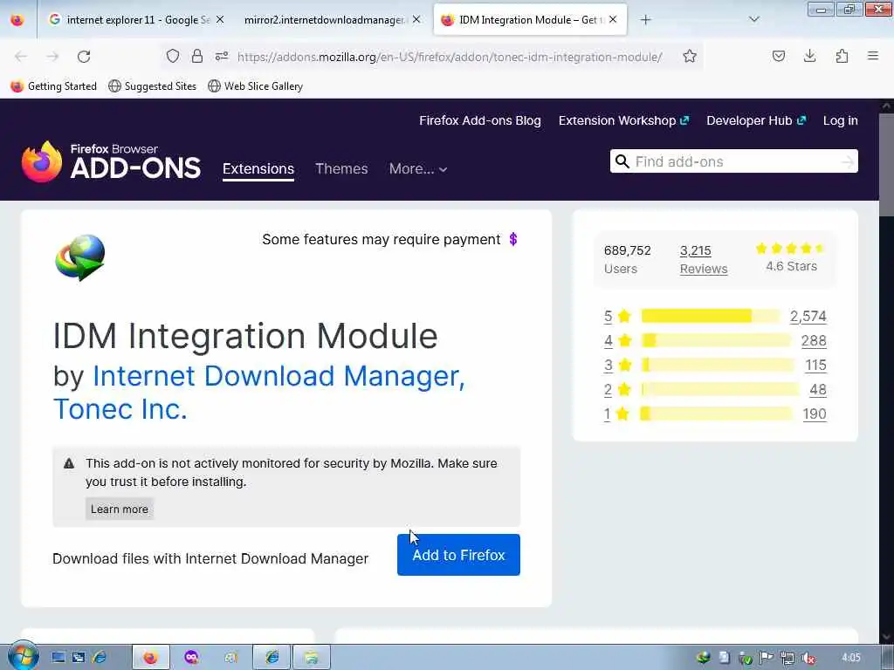This screenshot has height=670, width=894.
Task: Submit search with the arrow icon
Action: click(848, 161)
